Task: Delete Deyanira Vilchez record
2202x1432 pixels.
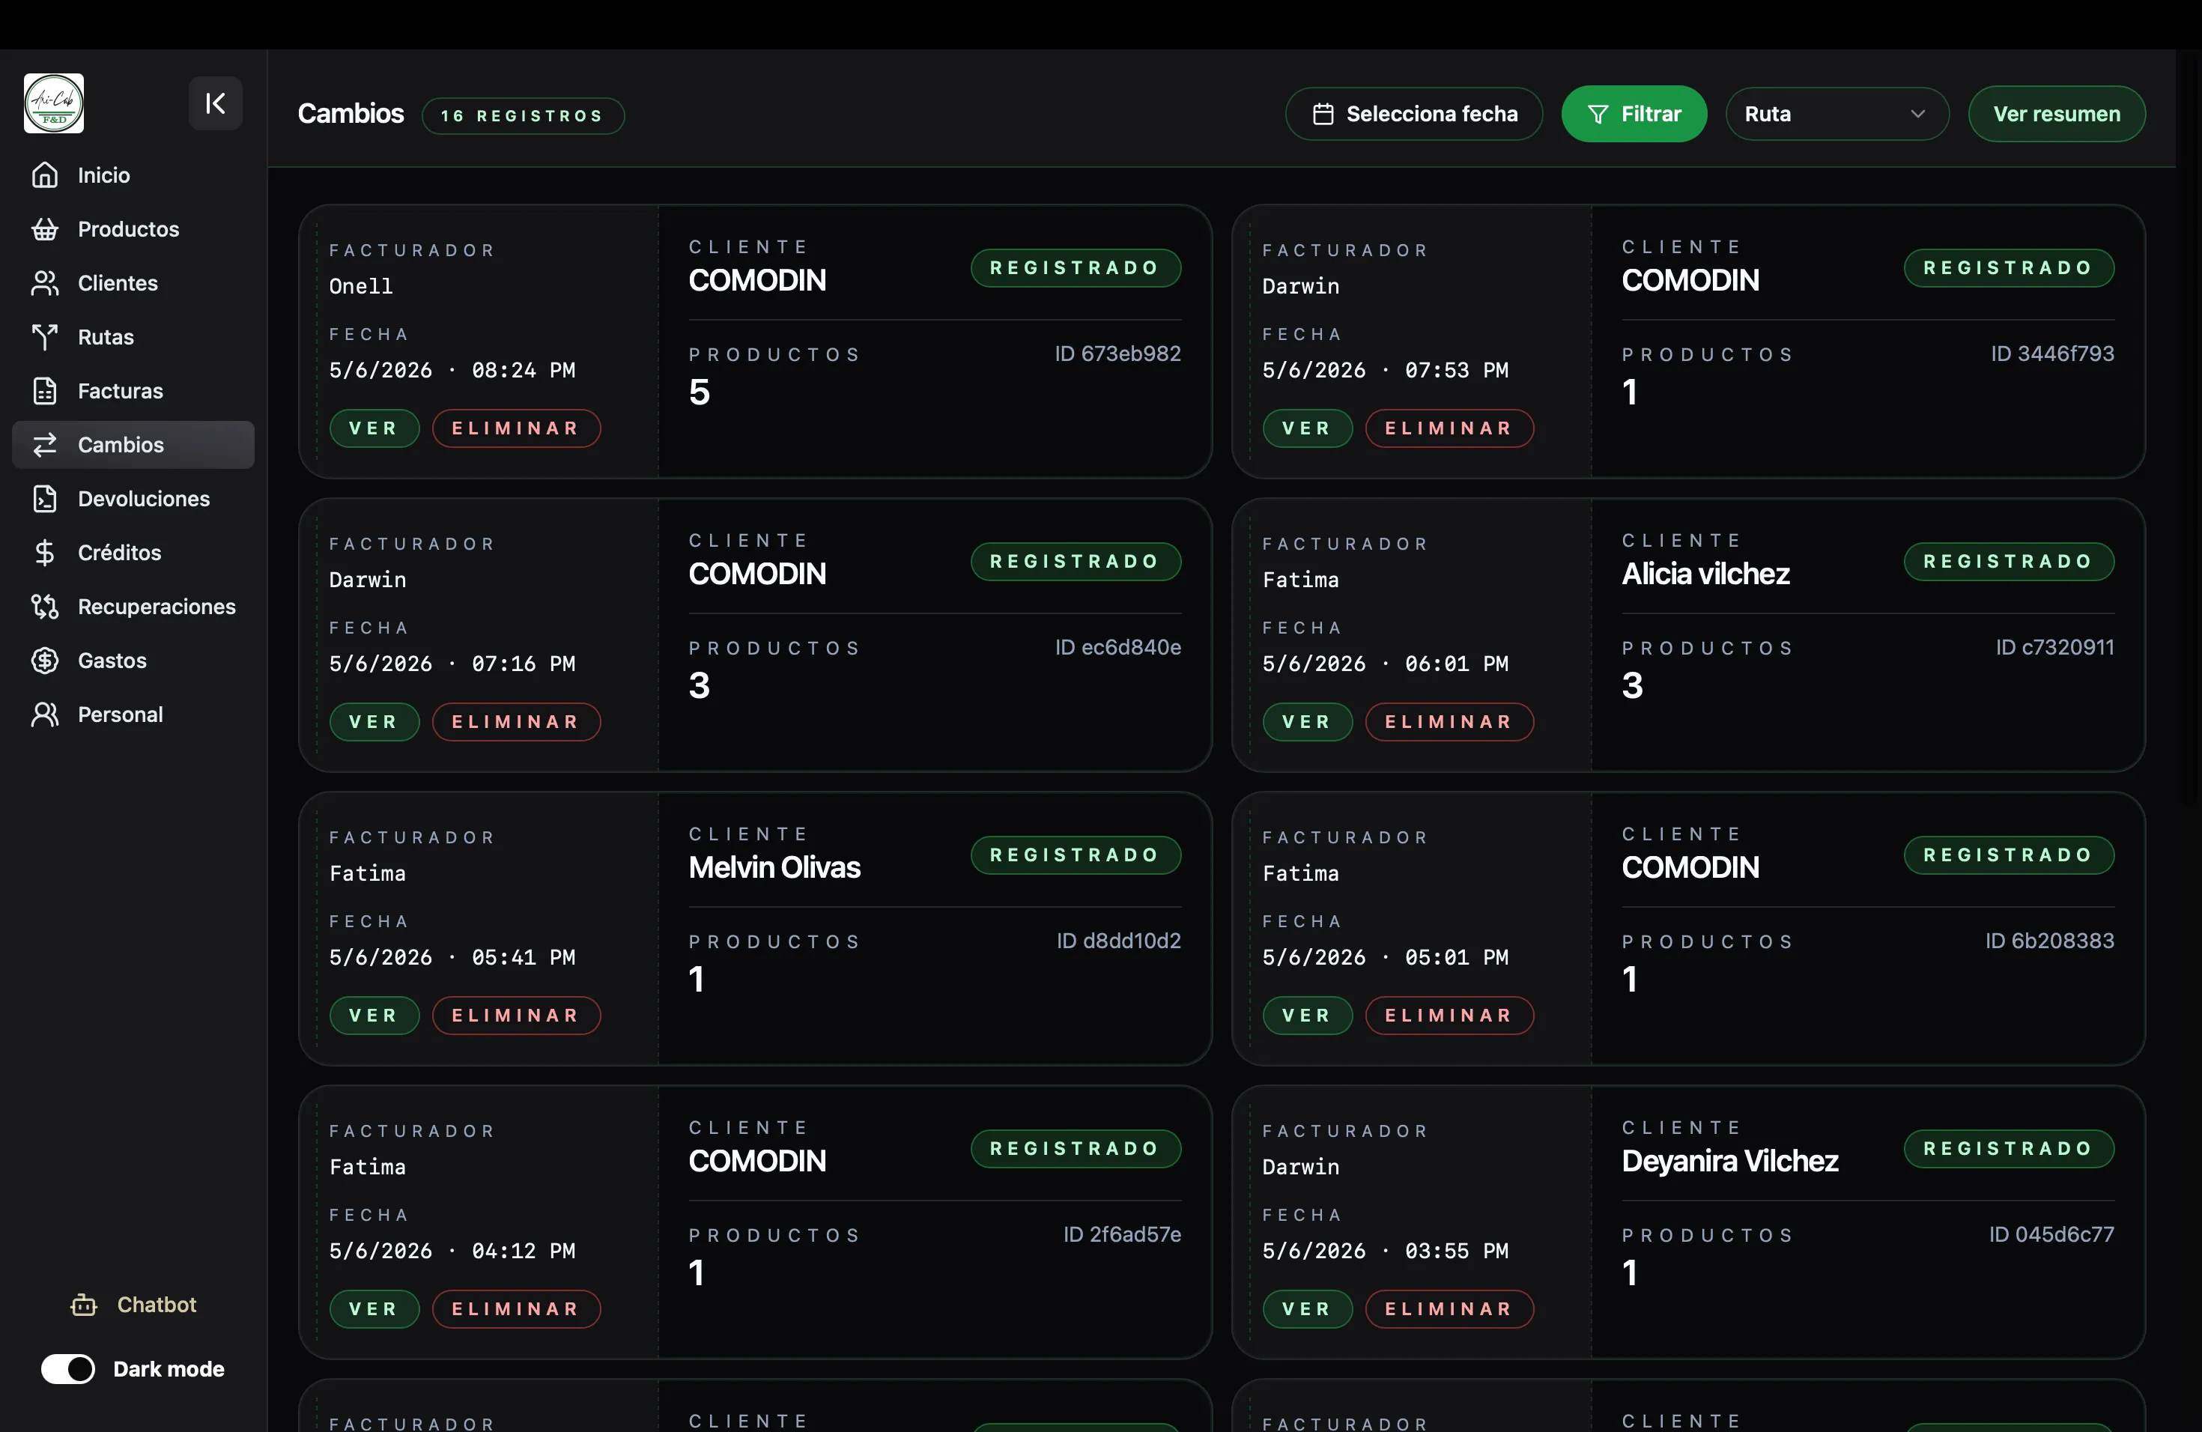Action: 1449,1309
